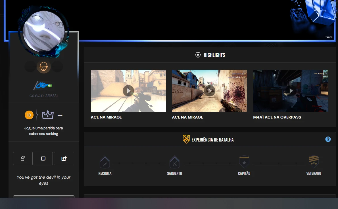338x209 pixels.
Task: Play the M4A1 Ace na Overpass highlight
Action: point(291,91)
